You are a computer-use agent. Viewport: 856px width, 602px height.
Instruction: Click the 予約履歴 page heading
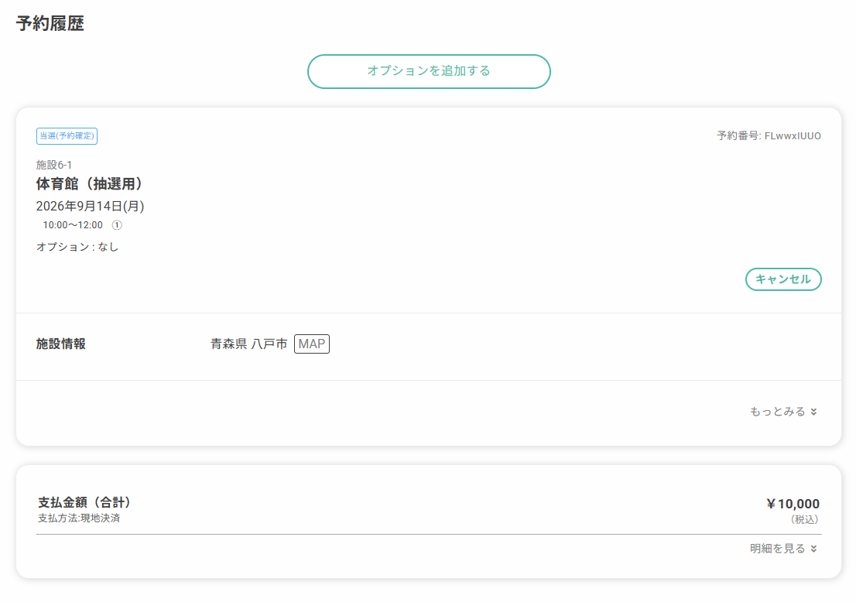[x=50, y=23]
